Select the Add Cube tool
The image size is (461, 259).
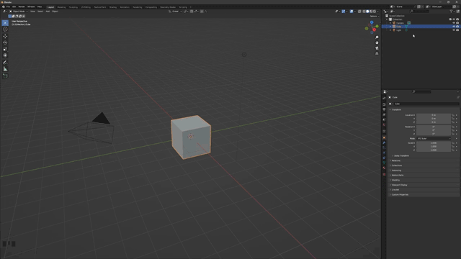pyautogui.click(x=5, y=76)
